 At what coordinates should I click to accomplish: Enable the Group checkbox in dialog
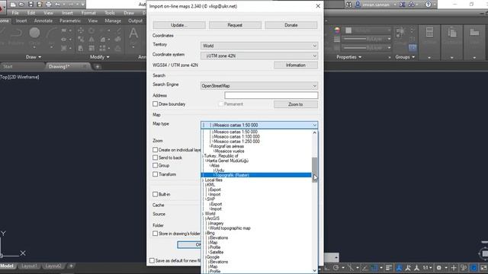click(x=156, y=165)
